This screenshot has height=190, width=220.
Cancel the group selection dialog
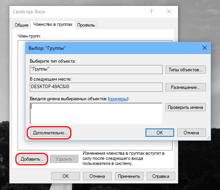tap(191, 132)
